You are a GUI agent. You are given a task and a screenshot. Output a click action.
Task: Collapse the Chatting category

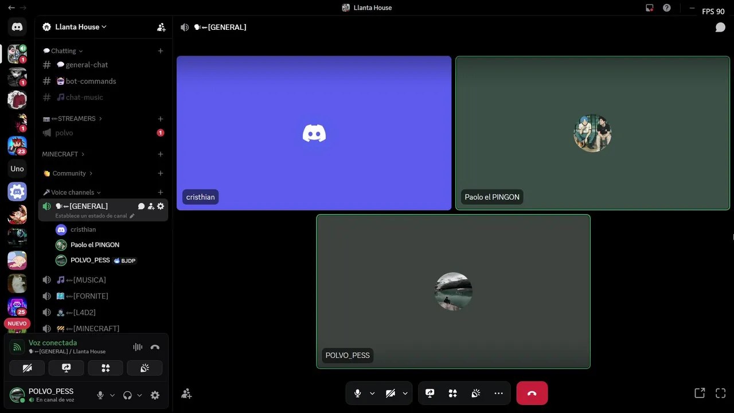pos(63,51)
